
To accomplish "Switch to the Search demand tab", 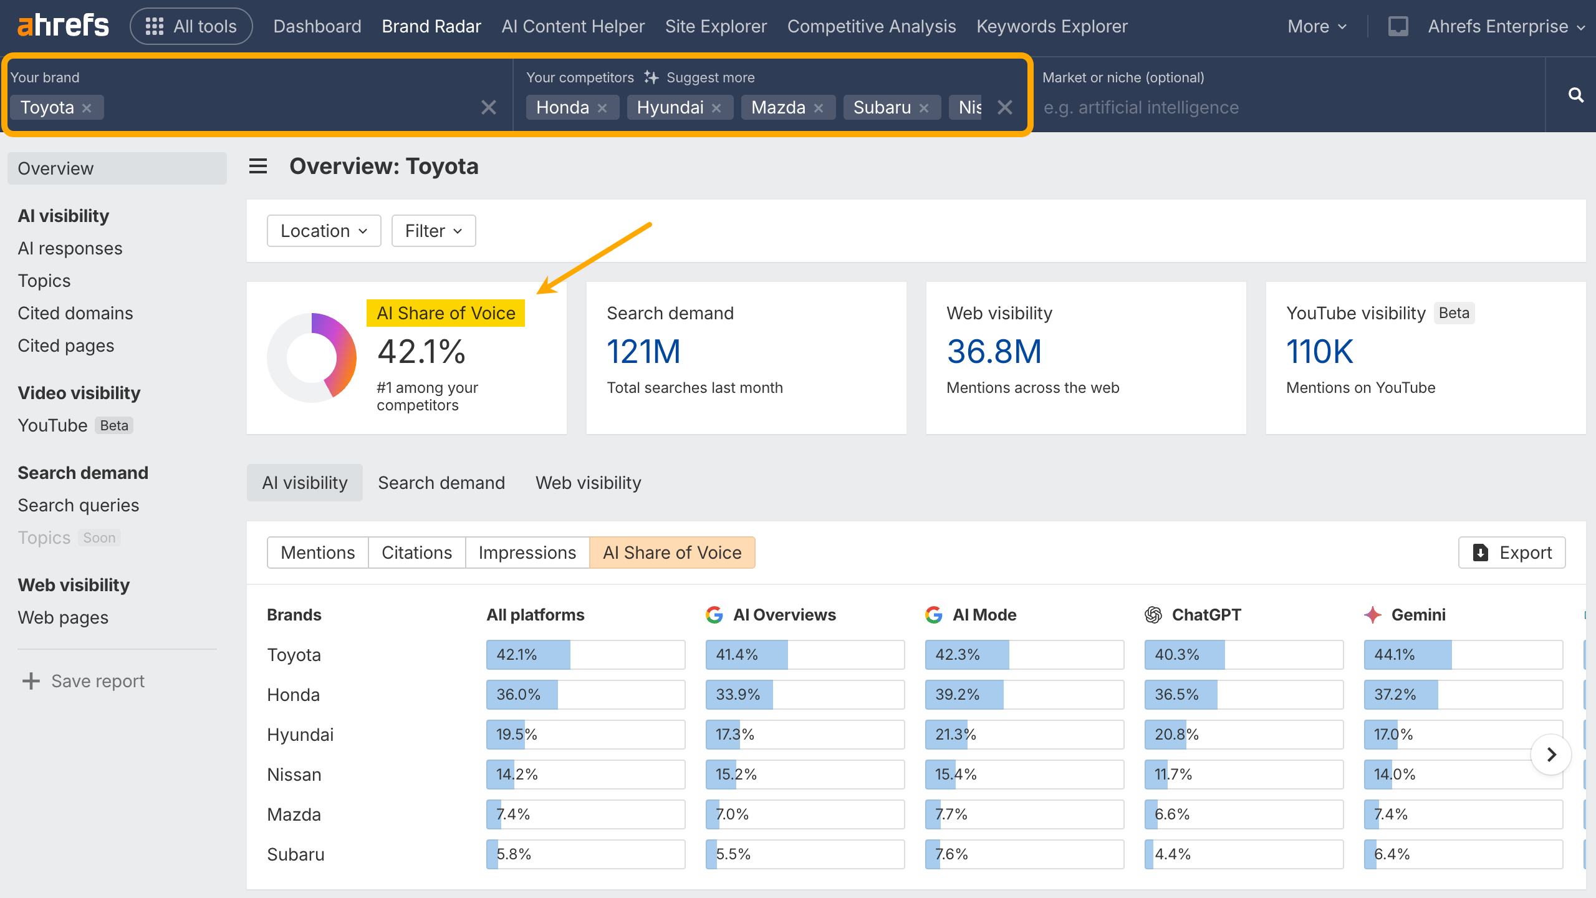I will point(441,483).
